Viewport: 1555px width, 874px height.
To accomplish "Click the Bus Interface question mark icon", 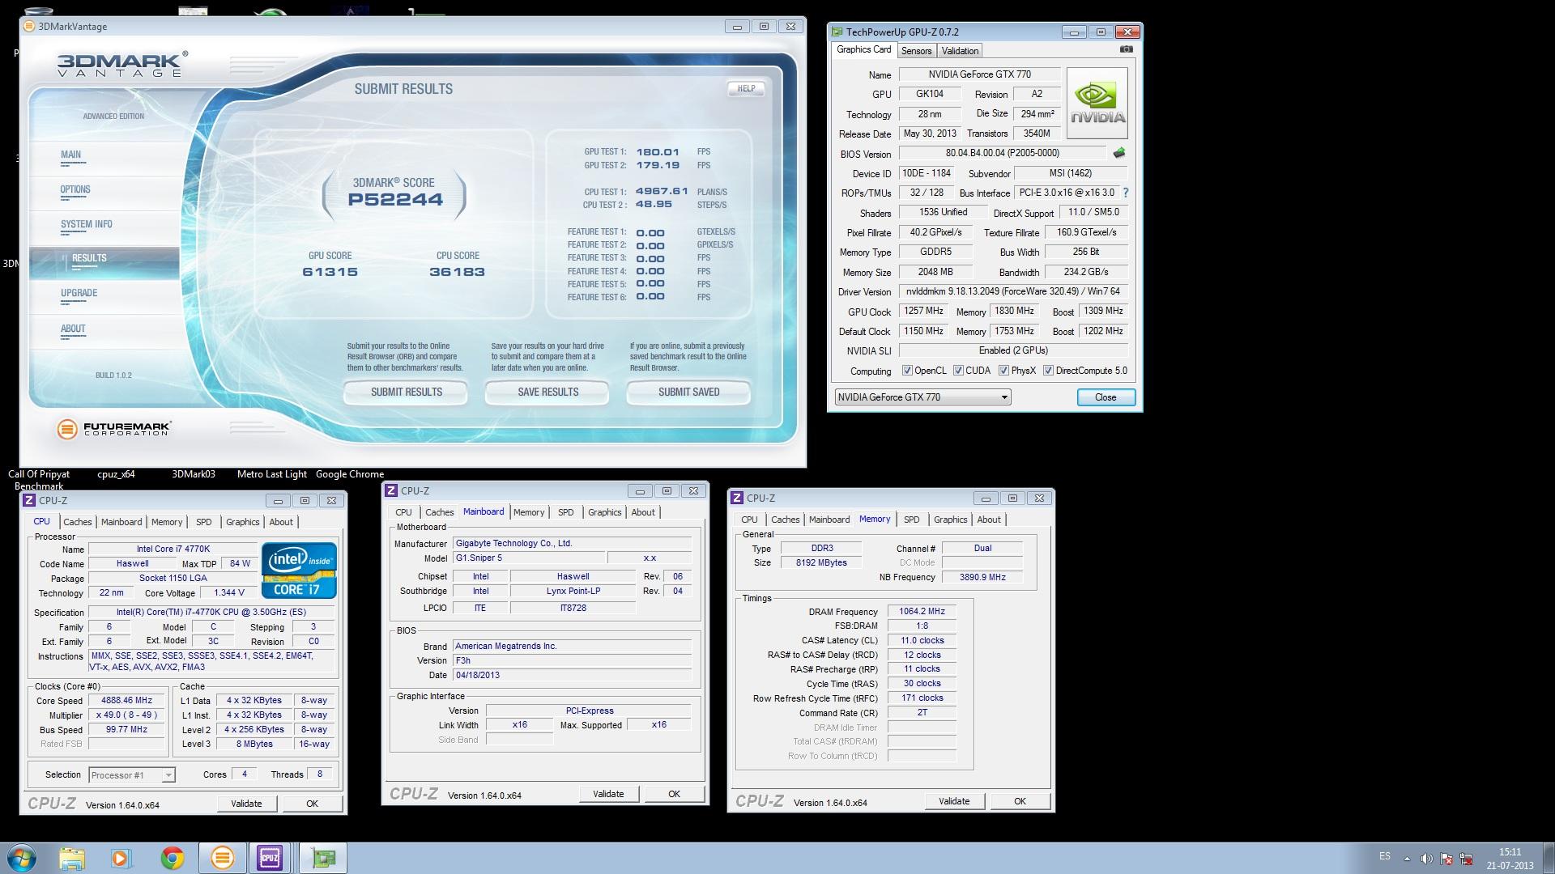I will click(1125, 193).
